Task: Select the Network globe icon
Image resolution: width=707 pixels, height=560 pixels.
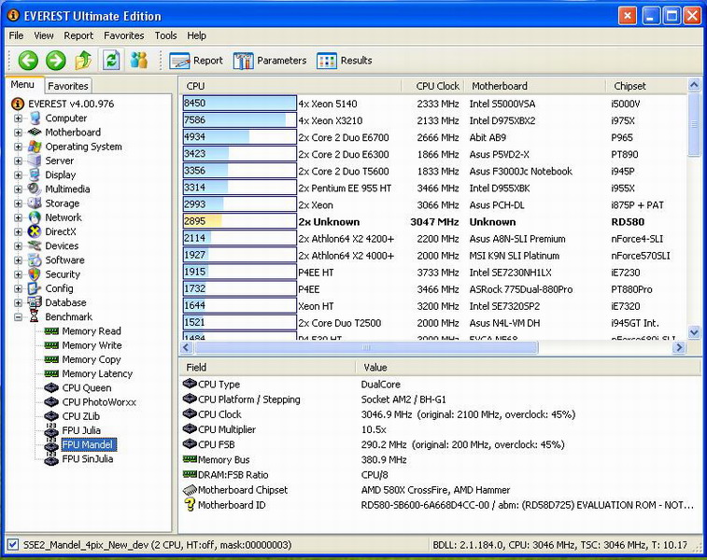Action: point(35,217)
